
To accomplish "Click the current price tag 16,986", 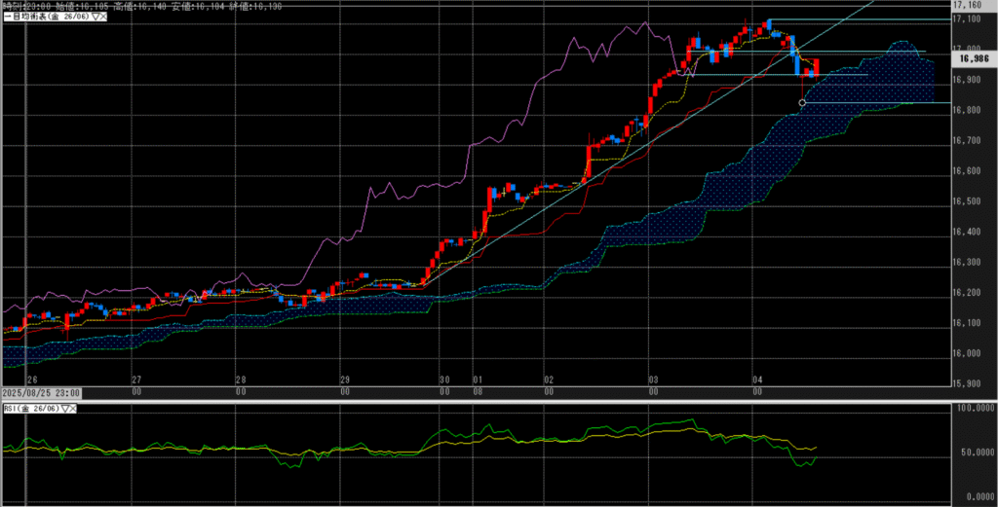I will click(x=974, y=59).
